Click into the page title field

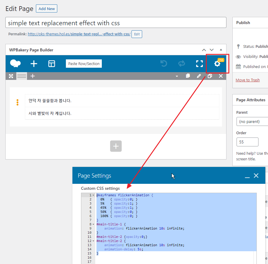pos(116,23)
